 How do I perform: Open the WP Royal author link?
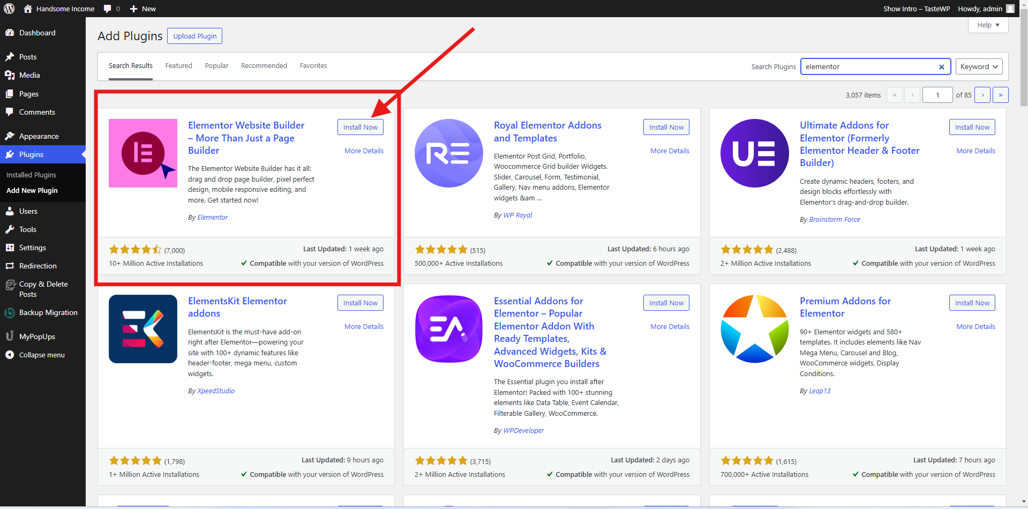[x=518, y=215]
